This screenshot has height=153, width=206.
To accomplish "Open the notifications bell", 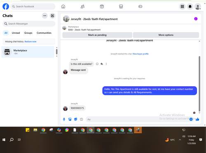I will (190, 7).
